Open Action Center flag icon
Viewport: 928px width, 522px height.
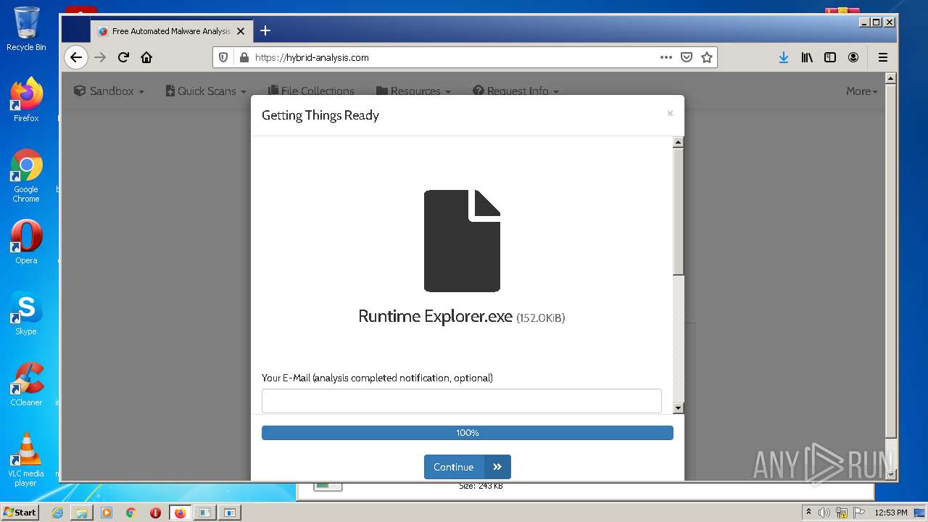click(x=859, y=512)
